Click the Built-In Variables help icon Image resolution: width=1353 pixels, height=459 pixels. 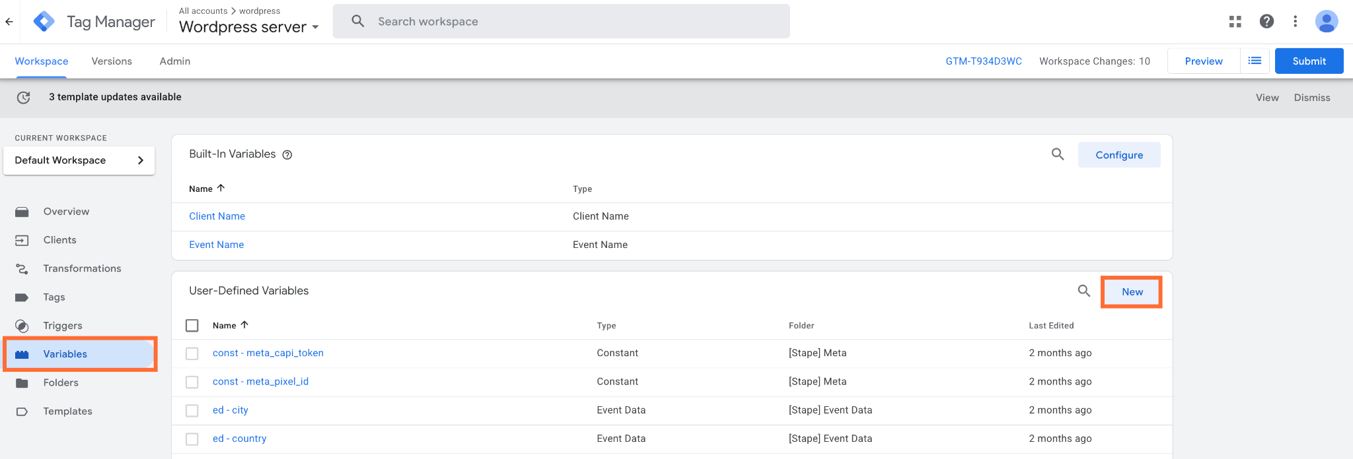287,155
